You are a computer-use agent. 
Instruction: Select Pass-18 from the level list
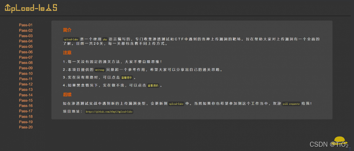point(26,117)
